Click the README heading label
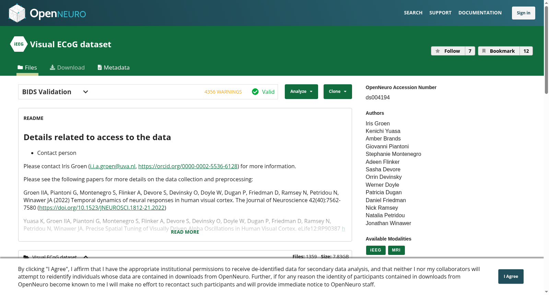This screenshot has width=549, height=295. [34, 118]
